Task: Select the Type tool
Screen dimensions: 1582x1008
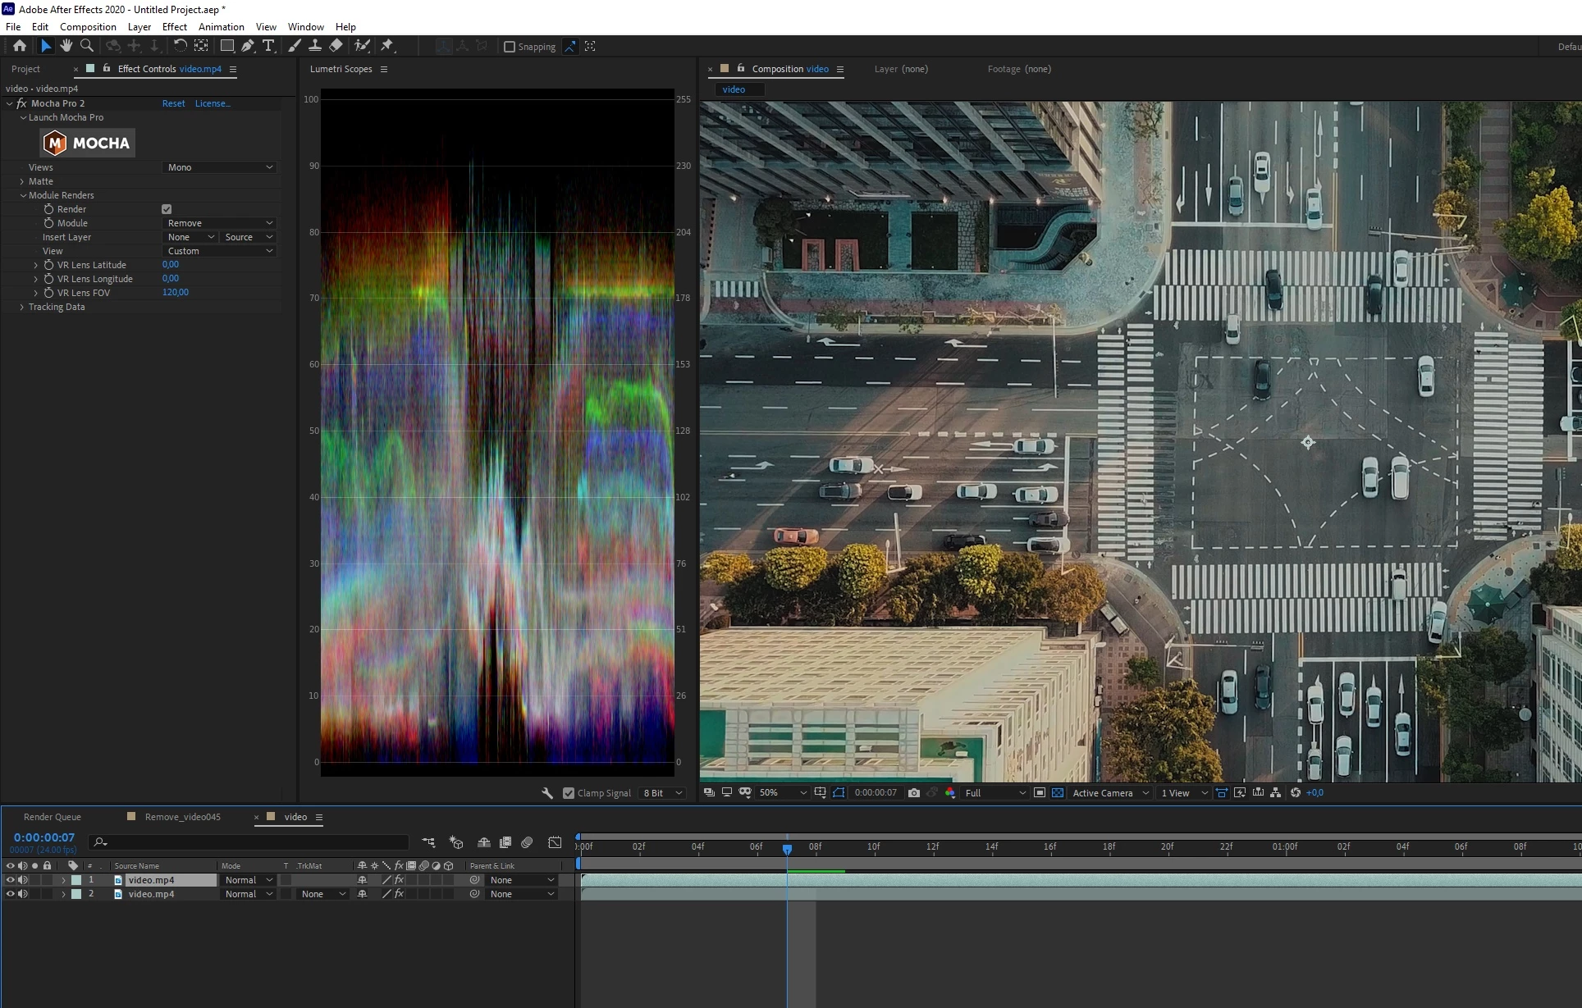Action: [x=268, y=46]
